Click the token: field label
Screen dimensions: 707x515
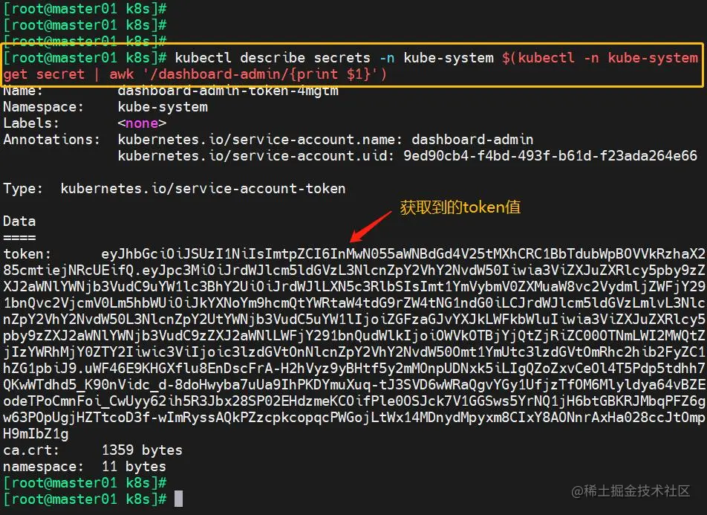tap(27, 254)
